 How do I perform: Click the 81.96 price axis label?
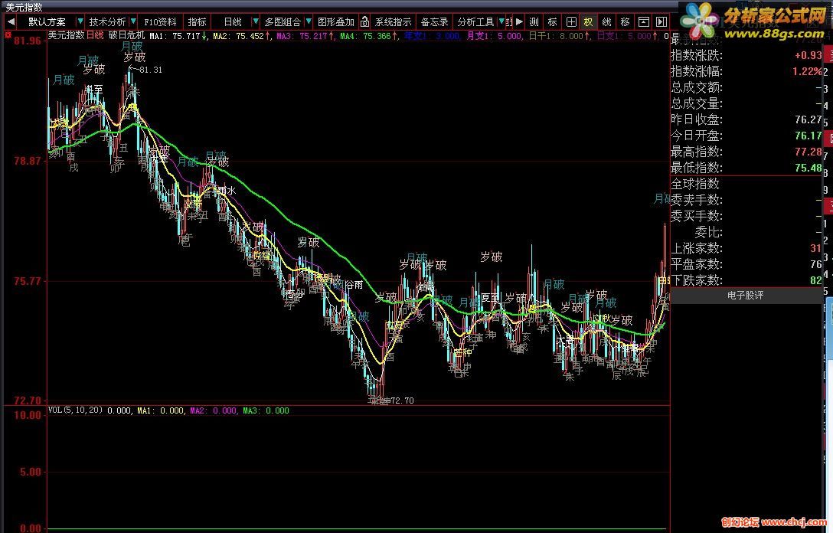tap(27, 41)
